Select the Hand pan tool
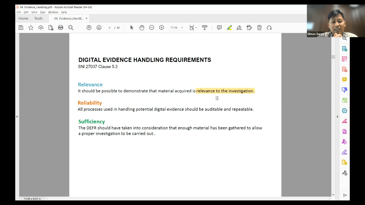This screenshot has width=365, height=205. click(142, 27)
